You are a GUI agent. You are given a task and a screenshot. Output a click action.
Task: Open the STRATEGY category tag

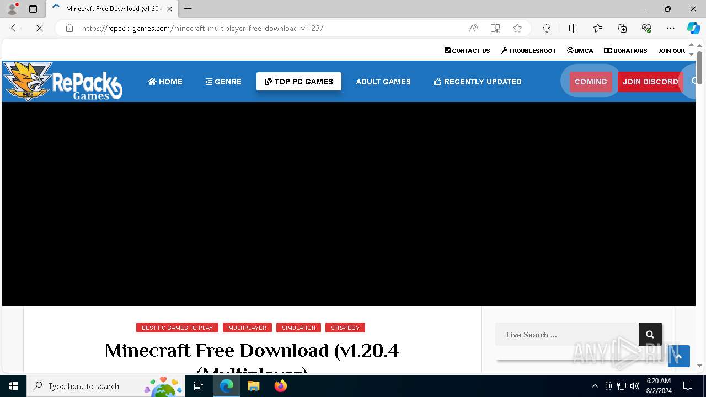click(x=345, y=328)
